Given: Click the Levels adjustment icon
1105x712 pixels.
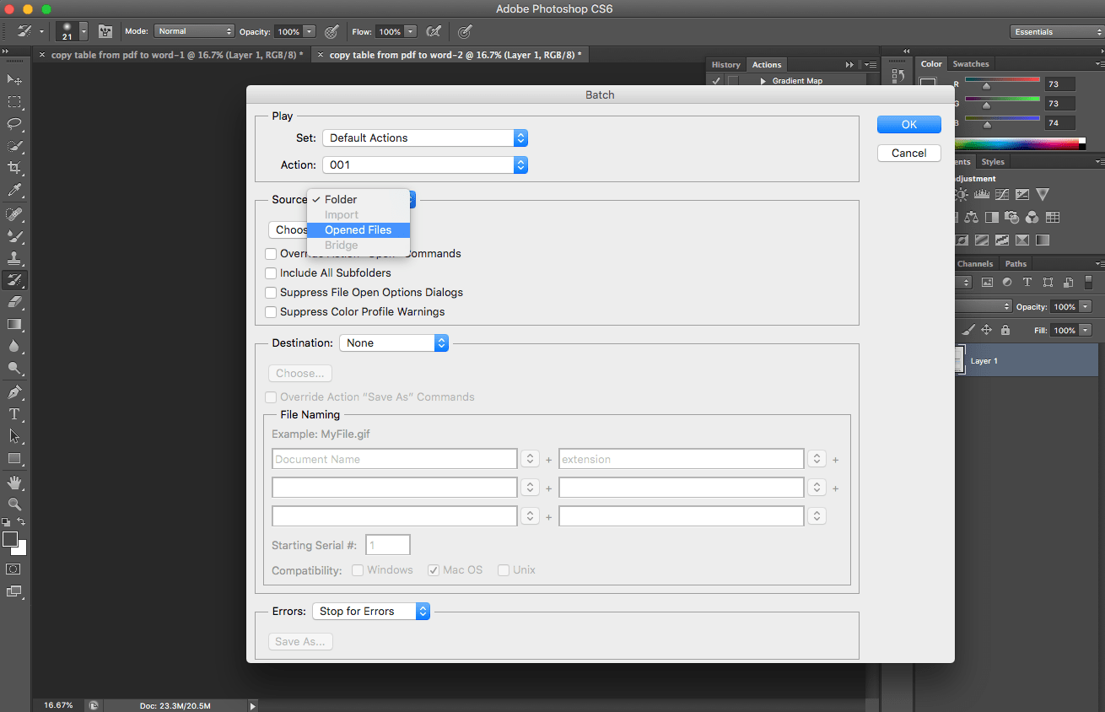Looking at the screenshot, I should [x=981, y=194].
